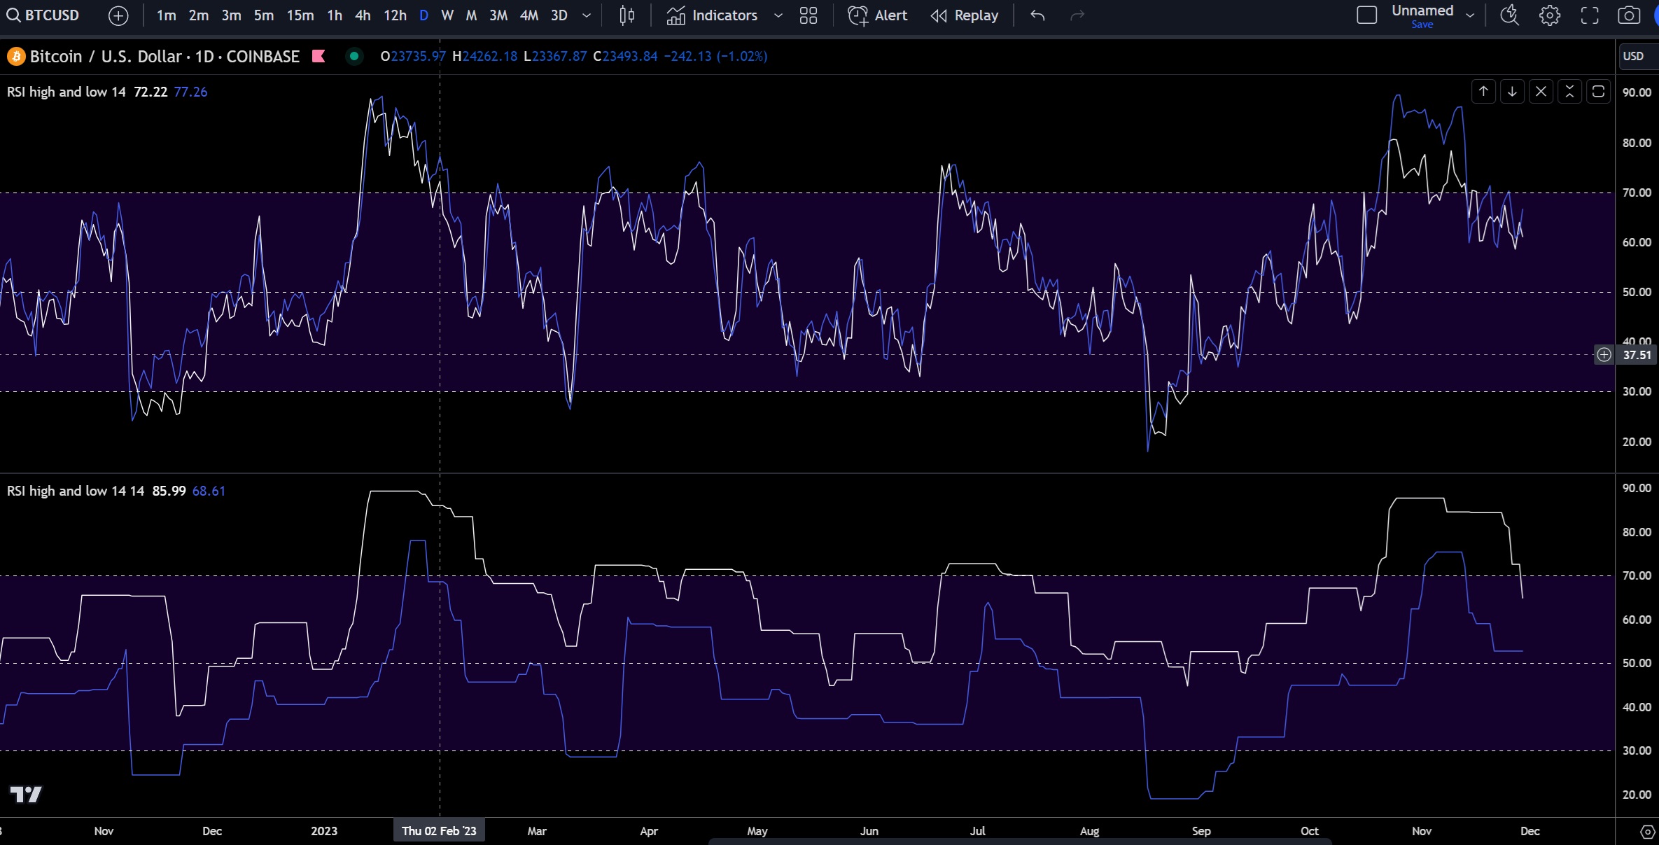This screenshot has width=1659, height=845.
Task: Expand the indicator templates dropdown arrow
Action: pyautogui.click(x=778, y=15)
